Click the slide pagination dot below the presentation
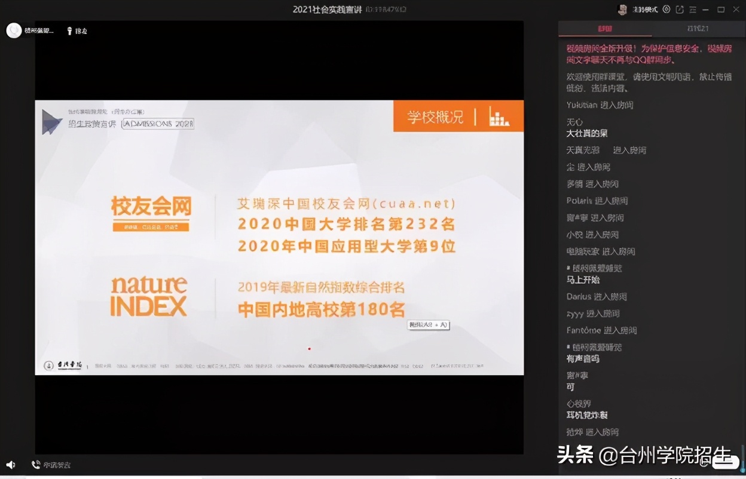The height and width of the screenshot is (479, 746). [x=309, y=348]
